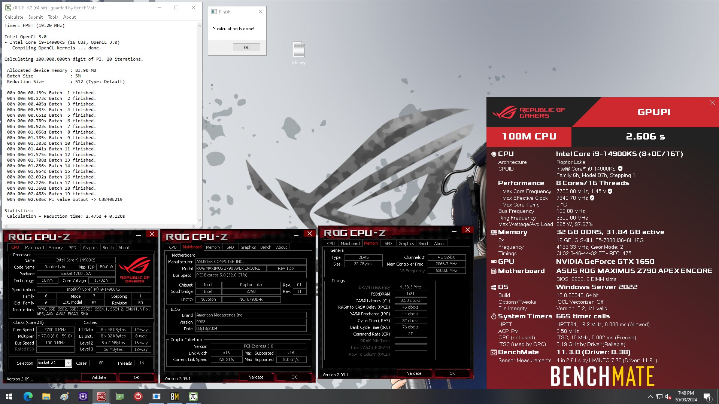The image size is (719, 404).
Task: Open the blue window taskbar app
Action: tap(156, 397)
